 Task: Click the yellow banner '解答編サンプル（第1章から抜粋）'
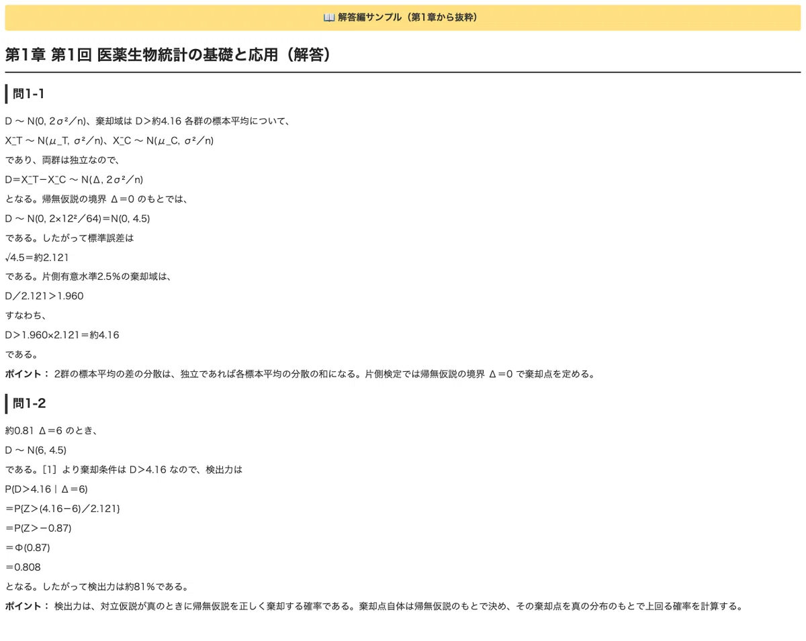(x=403, y=17)
